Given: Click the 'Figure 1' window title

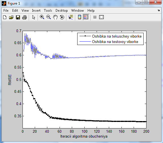Looking at the screenshot, I should pos(14,3).
